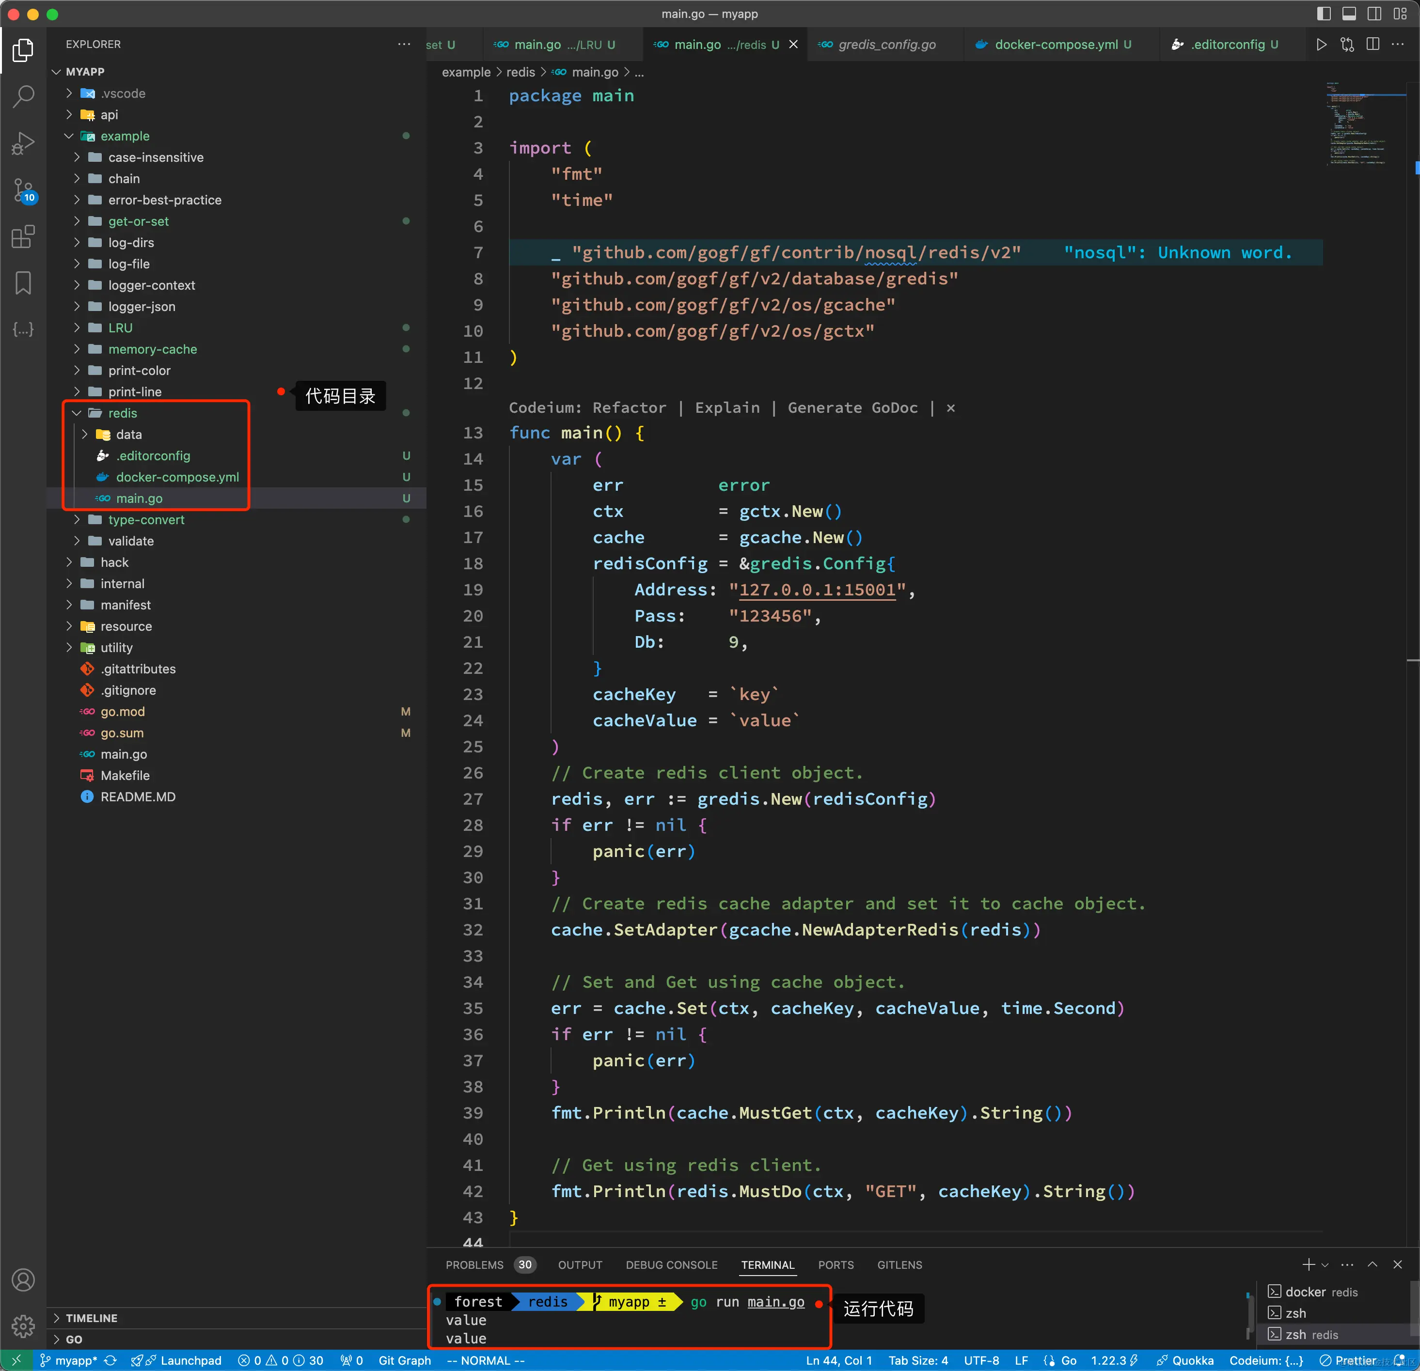Screen dimensions: 1420x1371
Task: Open the DEBUG CONSOLE panel tab
Action: [x=671, y=1264]
